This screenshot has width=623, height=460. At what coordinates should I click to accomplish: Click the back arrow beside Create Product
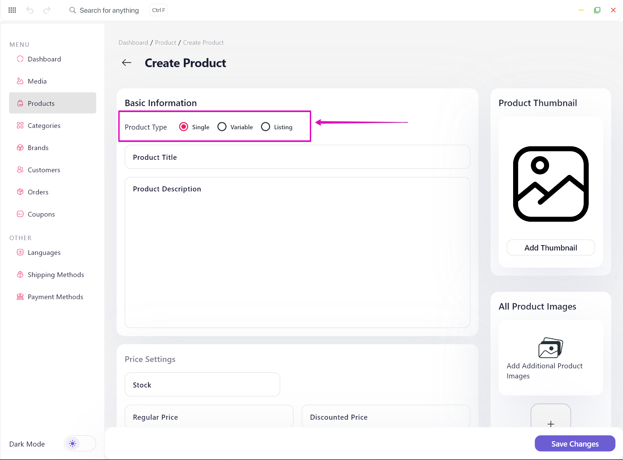127,63
